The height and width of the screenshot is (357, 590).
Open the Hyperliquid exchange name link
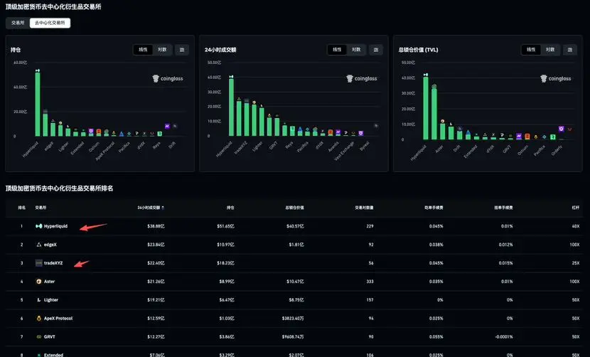55,226
